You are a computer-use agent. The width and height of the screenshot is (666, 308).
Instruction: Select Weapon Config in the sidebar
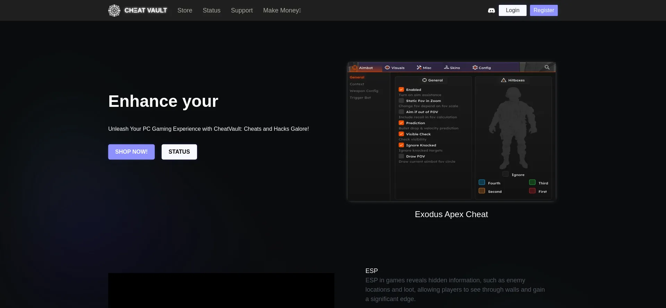(364, 91)
